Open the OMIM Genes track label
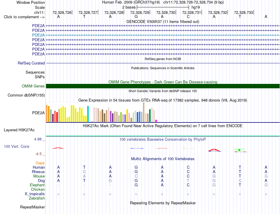The image size is (280, 214). 33,86
